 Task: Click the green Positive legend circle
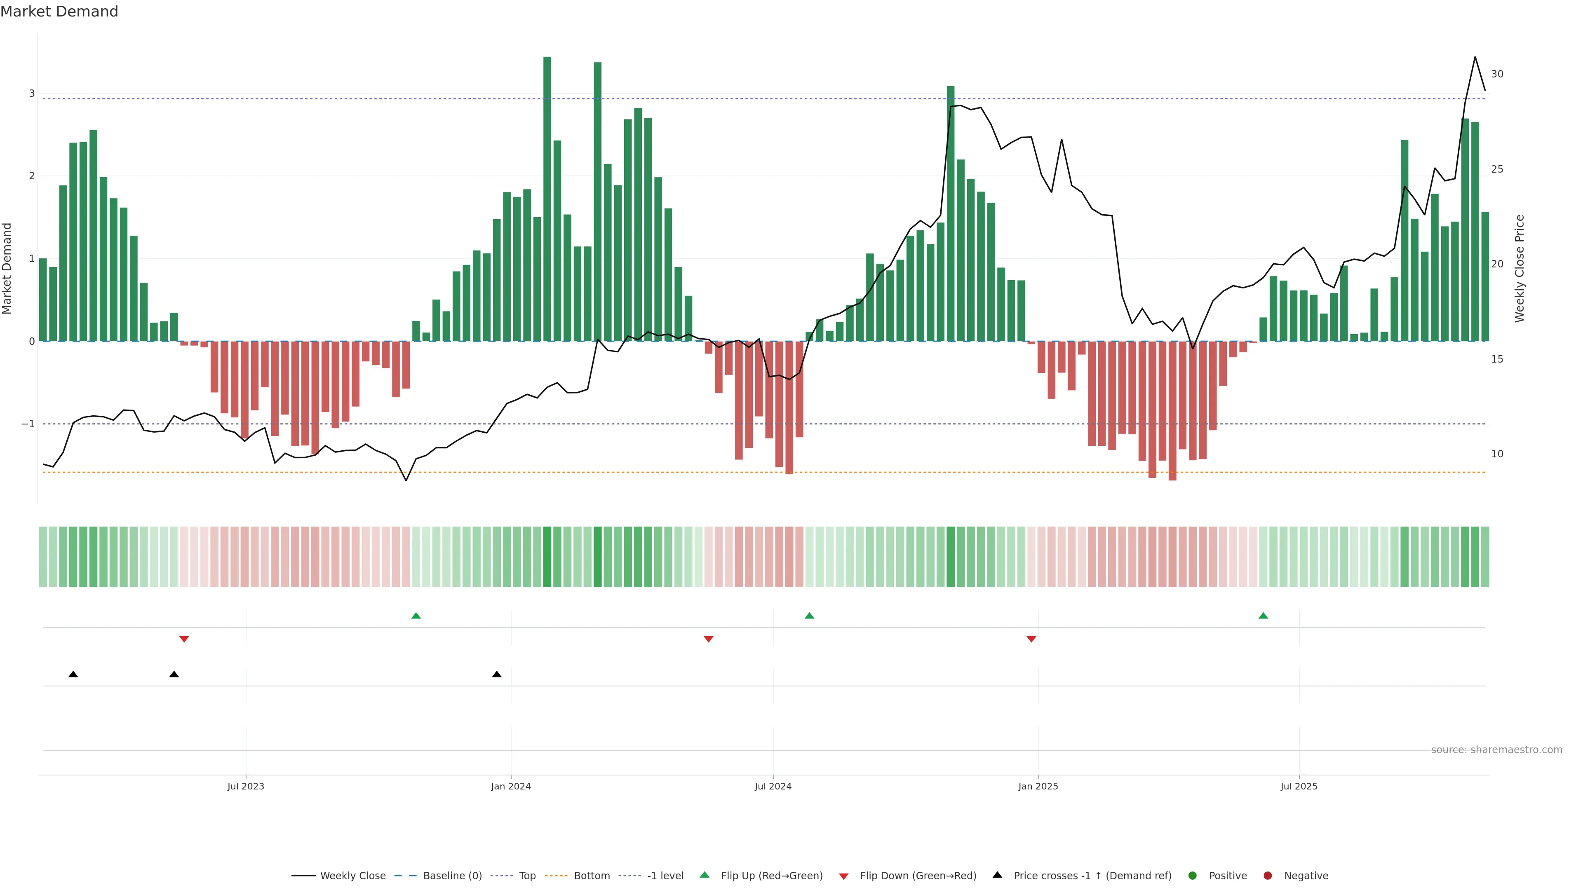tap(1193, 875)
